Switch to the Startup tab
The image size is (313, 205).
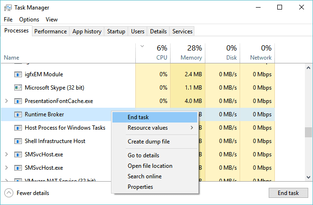coord(116,31)
